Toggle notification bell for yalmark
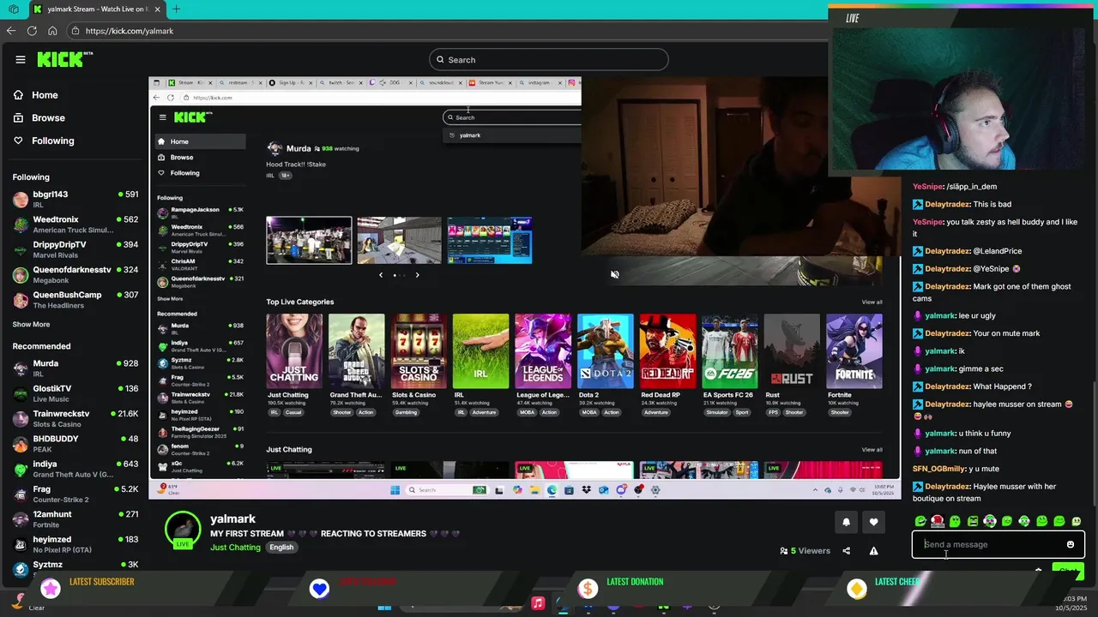 point(846,522)
